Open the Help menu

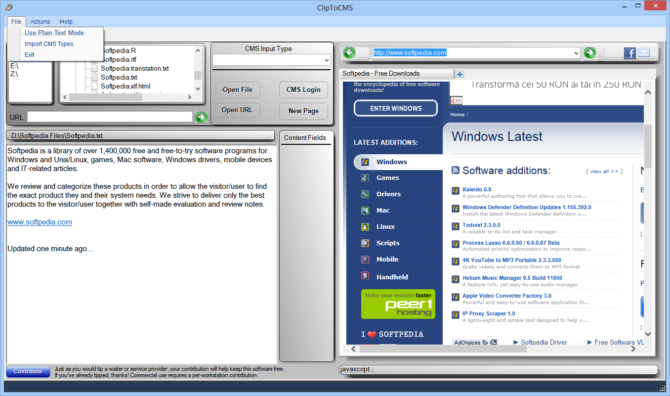pyautogui.click(x=66, y=22)
